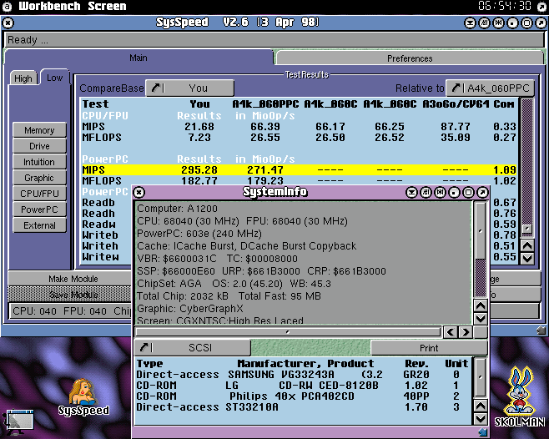Click the down arrow of the SystemInfo text scroller
The image size is (549, 439).
click(481, 319)
